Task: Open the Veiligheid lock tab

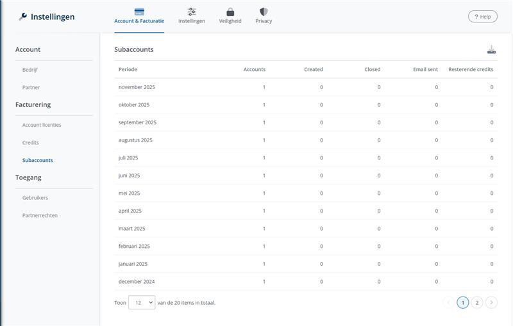Action: point(230,16)
